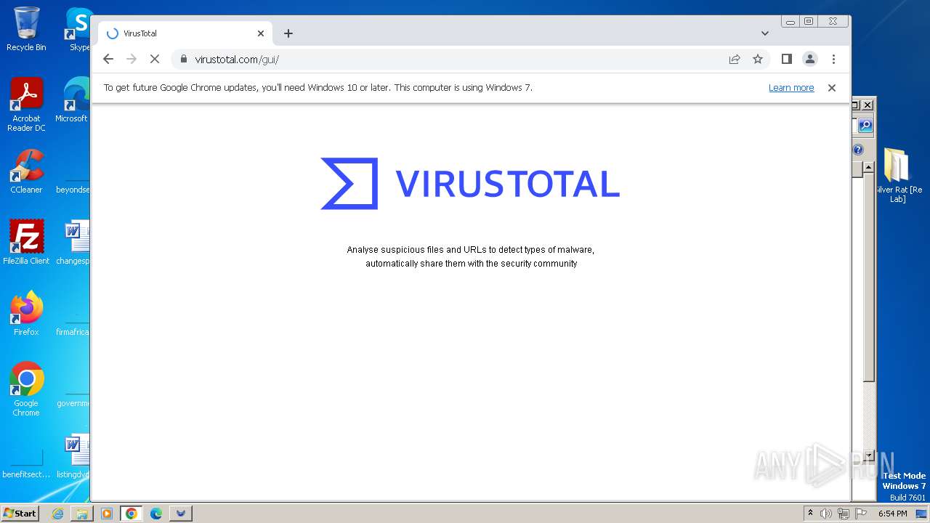Open the Silver Rat folder on desktop
This screenshot has width=930, height=523.
[898, 175]
